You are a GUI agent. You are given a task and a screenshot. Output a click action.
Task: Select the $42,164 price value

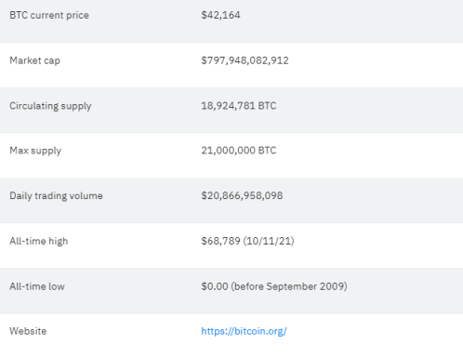pyautogui.click(x=220, y=15)
